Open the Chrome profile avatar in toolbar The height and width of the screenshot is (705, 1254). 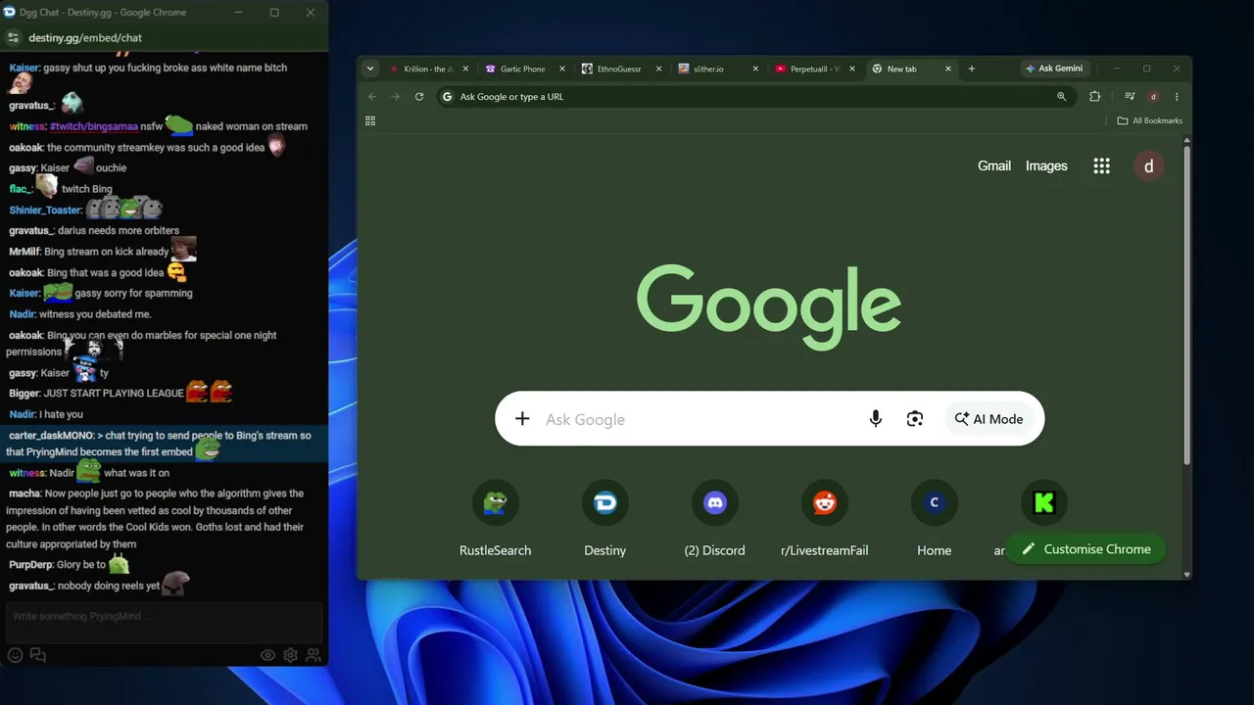(x=1154, y=97)
